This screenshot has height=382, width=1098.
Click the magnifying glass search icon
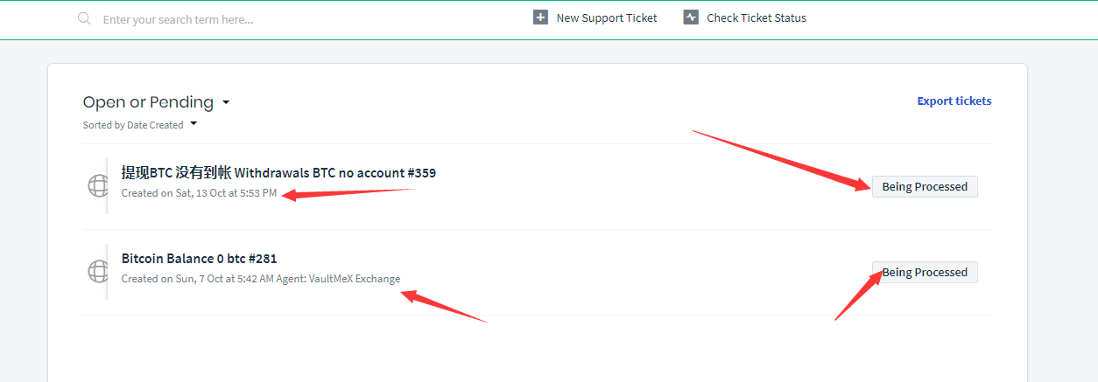(x=84, y=17)
